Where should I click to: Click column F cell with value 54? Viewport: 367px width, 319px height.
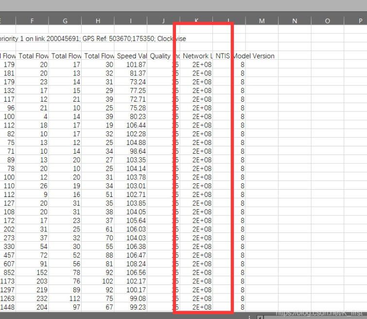pyautogui.click(x=32, y=247)
